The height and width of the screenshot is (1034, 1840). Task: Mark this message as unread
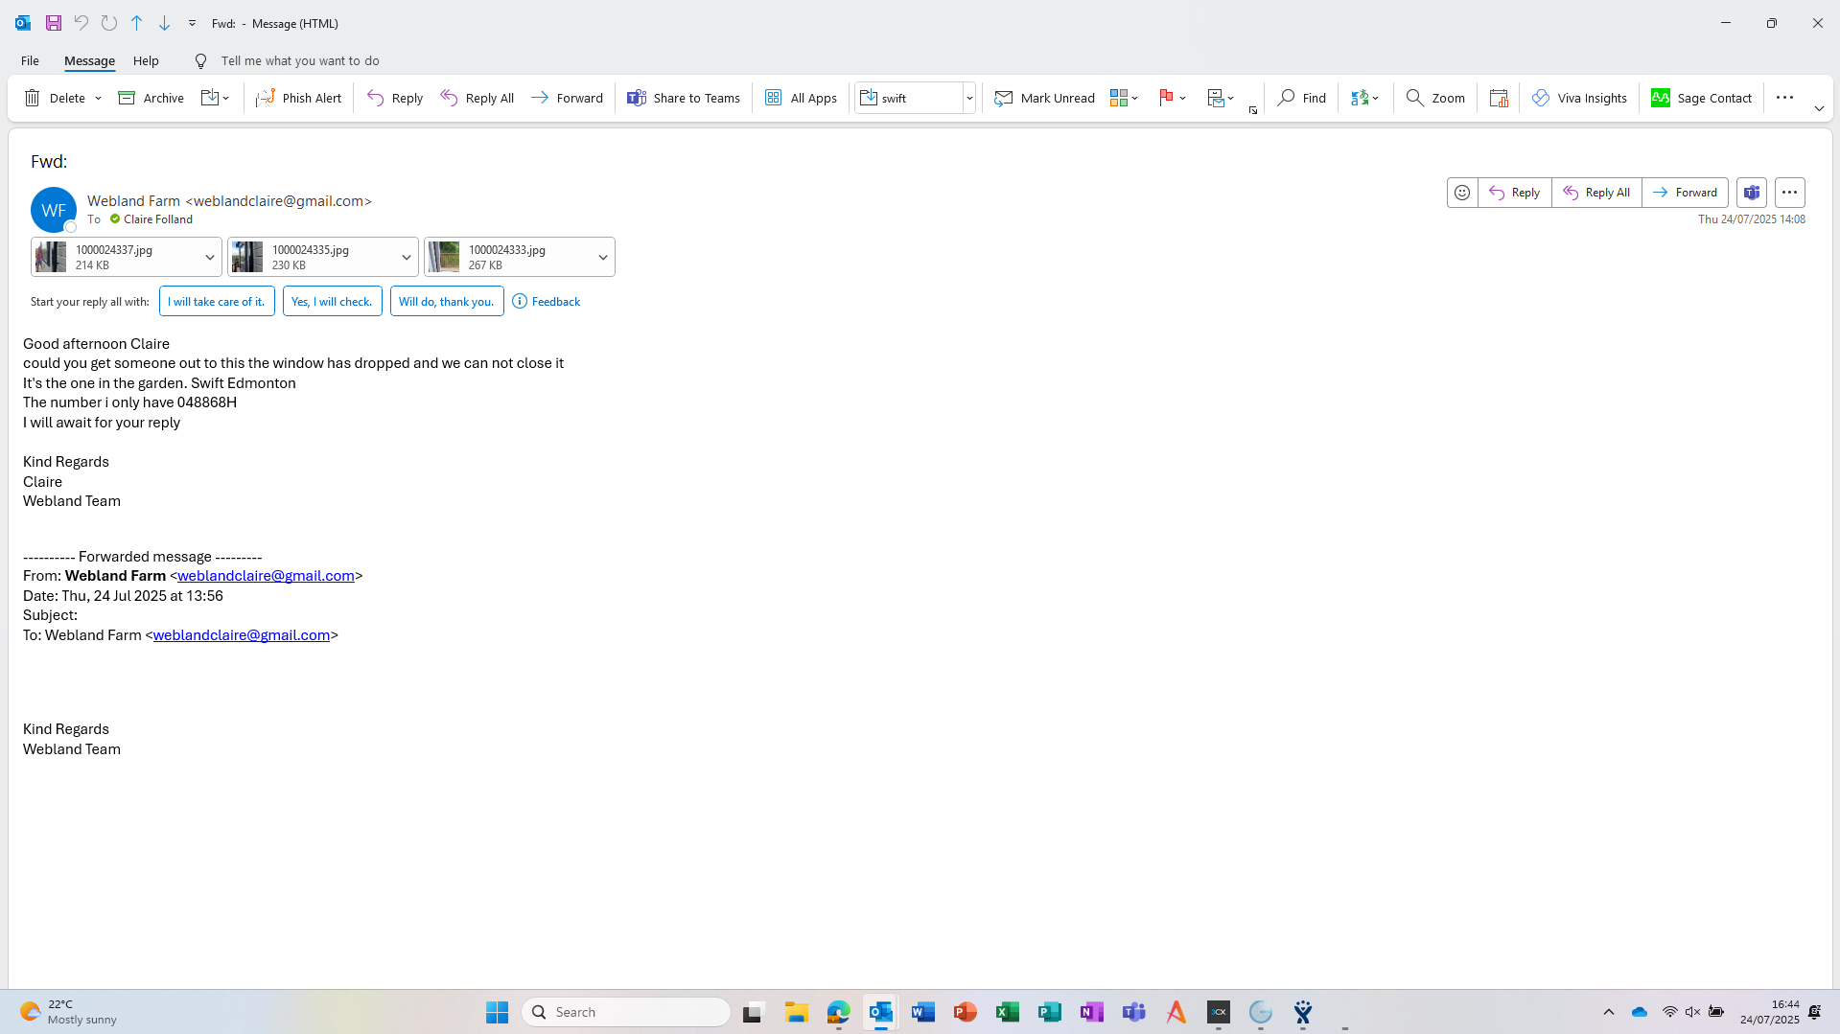(1044, 98)
